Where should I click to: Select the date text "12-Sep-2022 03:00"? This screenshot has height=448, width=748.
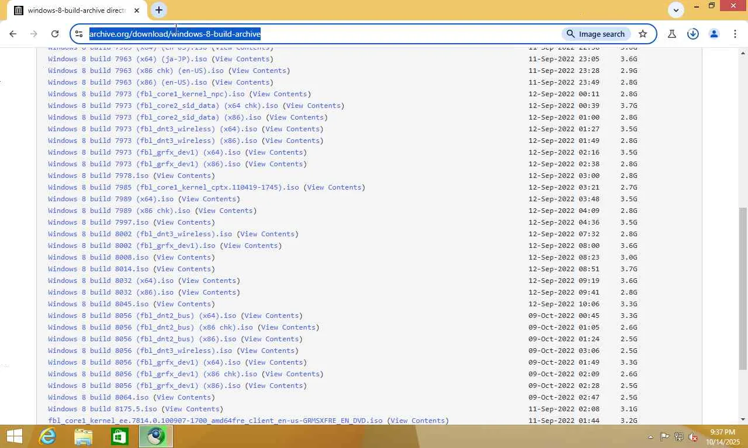click(564, 176)
